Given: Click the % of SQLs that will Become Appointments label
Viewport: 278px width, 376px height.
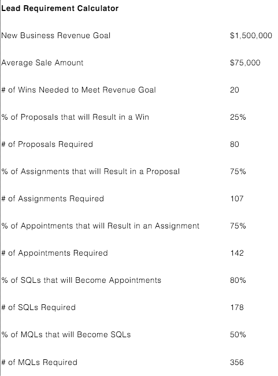Looking at the screenshot, I should pos(81,281).
